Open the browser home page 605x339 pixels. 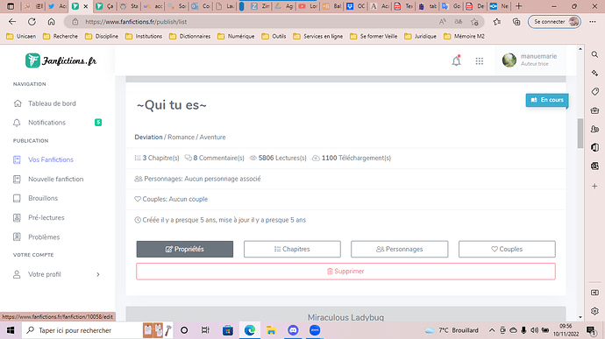click(x=52, y=22)
